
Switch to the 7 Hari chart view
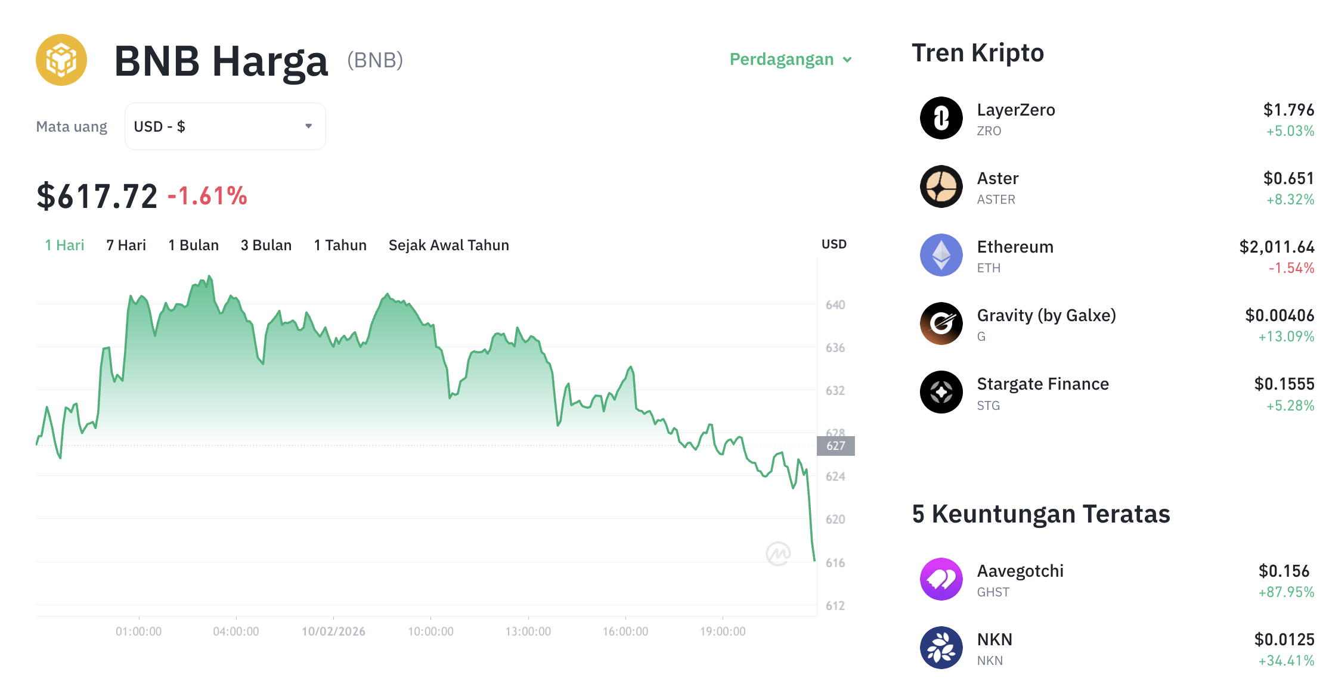[125, 244]
